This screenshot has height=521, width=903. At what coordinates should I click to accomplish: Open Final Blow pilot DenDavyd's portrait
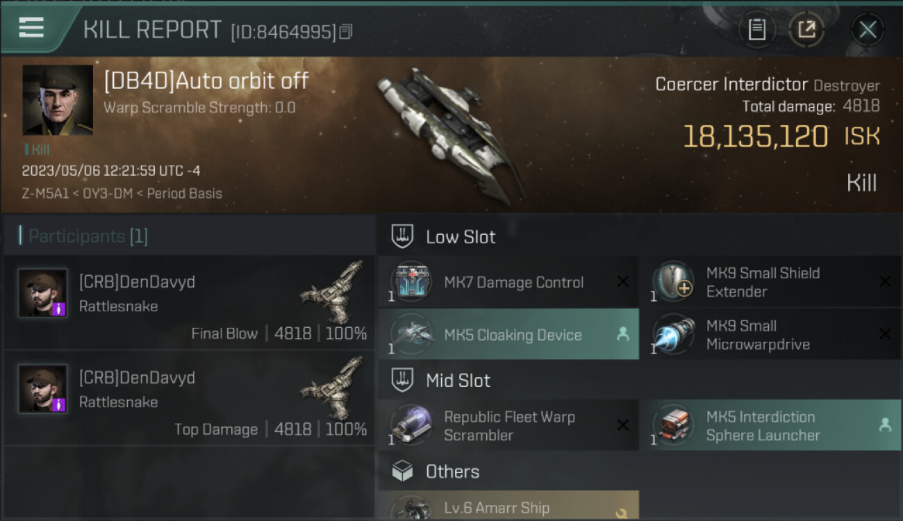(43, 293)
